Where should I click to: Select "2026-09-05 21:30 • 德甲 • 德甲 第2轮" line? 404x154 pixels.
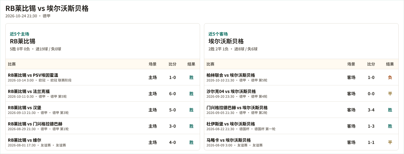click(x=237, y=113)
